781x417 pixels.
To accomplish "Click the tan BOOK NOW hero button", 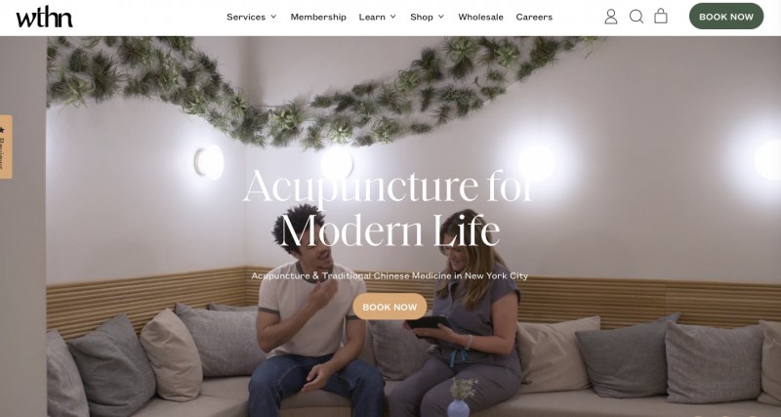I will tap(390, 307).
